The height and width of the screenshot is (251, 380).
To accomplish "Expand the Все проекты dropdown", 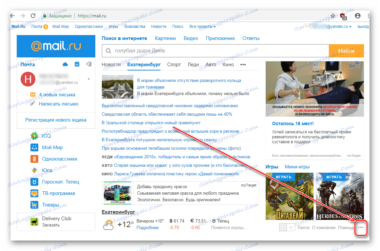I will tap(202, 27).
